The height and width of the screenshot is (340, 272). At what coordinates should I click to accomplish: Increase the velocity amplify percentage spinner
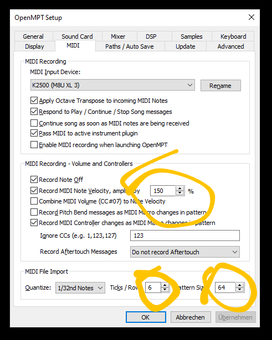pos(179,189)
